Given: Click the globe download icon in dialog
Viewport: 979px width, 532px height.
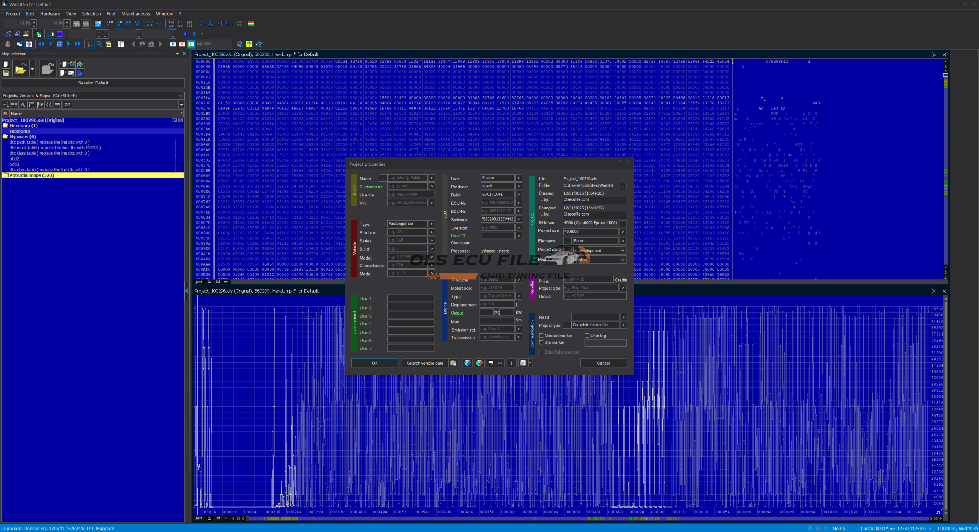Looking at the screenshot, I should coord(467,363).
